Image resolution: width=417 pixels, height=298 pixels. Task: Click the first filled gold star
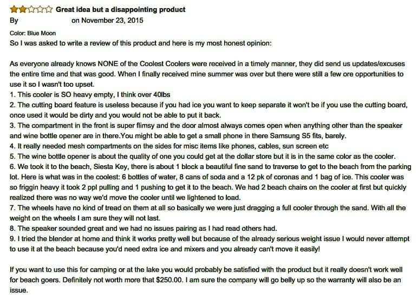(x=14, y=10)
